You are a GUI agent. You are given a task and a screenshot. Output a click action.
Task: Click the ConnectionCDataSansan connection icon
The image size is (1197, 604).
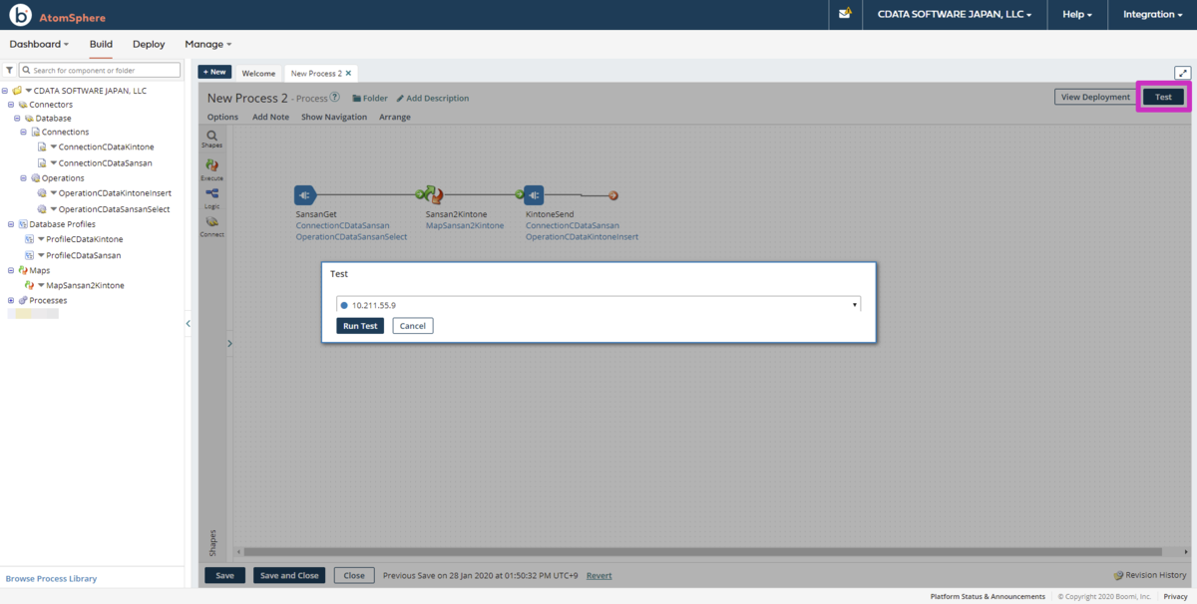[42, 162]
